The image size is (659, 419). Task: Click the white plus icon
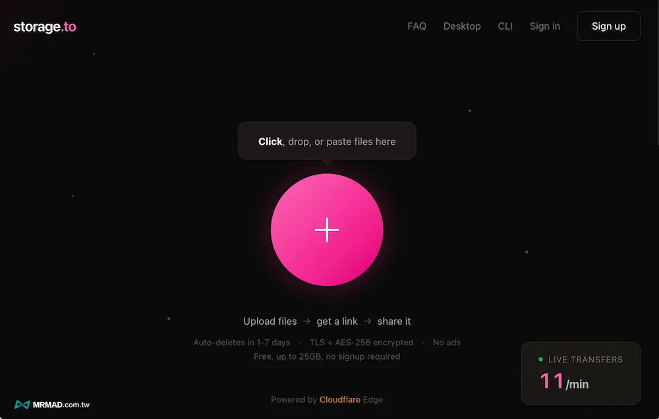tap(327, 230)
